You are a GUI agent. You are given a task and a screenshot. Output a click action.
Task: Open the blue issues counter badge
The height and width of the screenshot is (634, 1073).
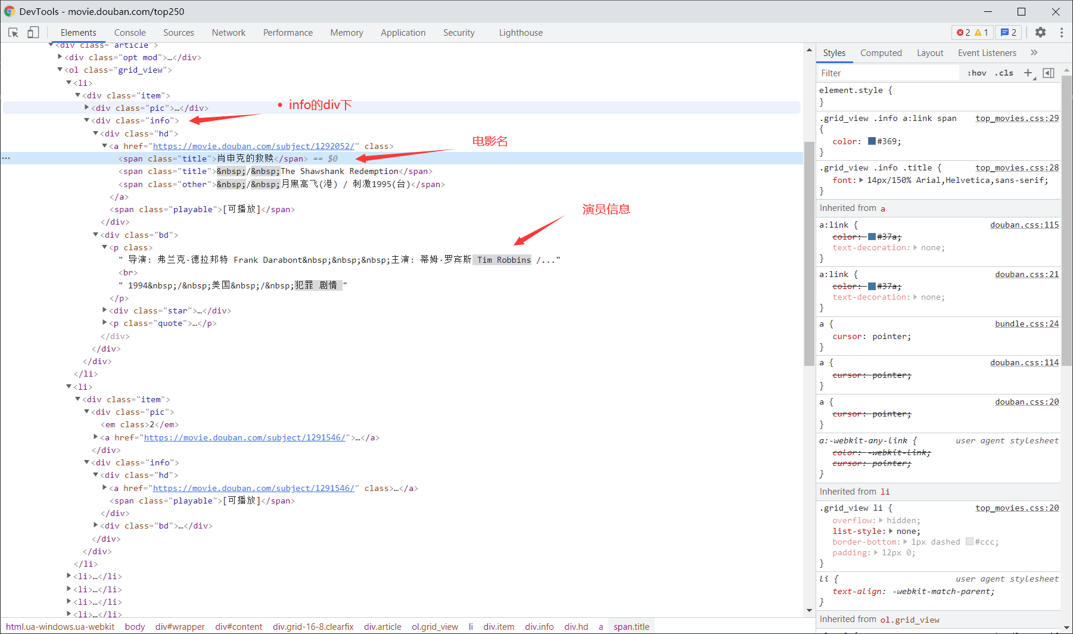pyautogui.click(x=1009, y=32)
